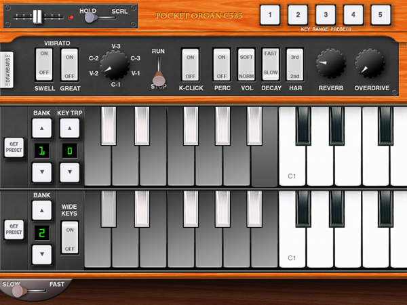Click first upper manual reverse-color preset key
Screen dimensions: 407x305
[98, 166]
